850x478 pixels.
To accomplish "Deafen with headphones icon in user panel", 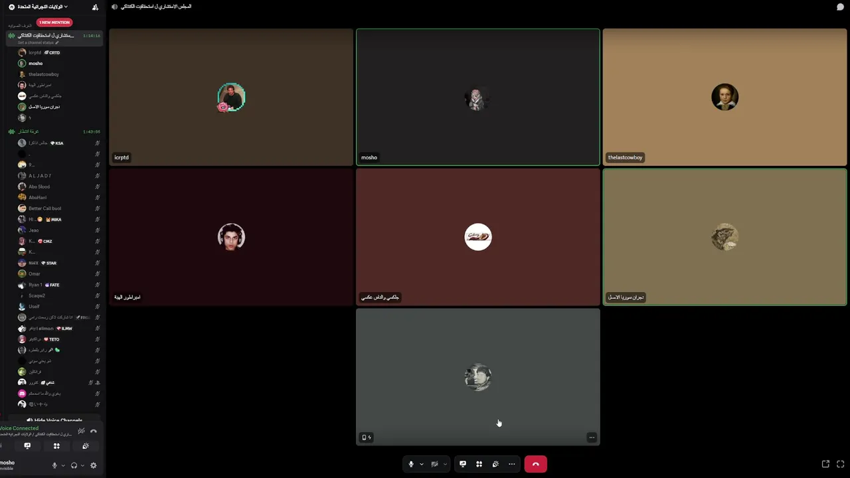I will (74, 465).
